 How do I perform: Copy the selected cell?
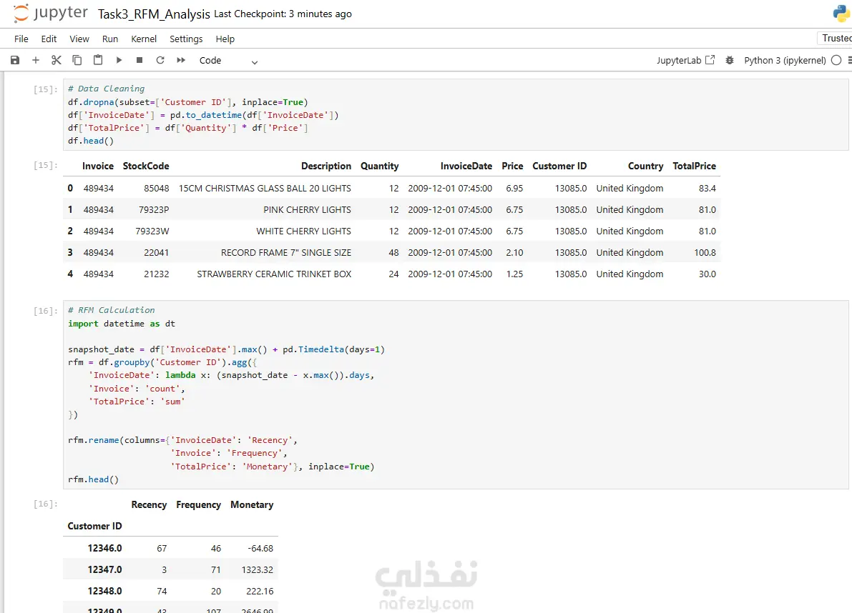[x=77, y=61]
